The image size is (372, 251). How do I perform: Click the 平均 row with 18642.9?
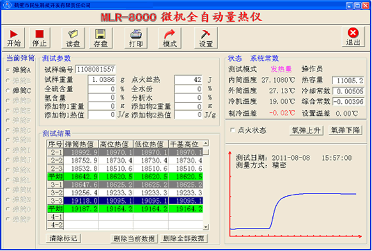point(125,177)
